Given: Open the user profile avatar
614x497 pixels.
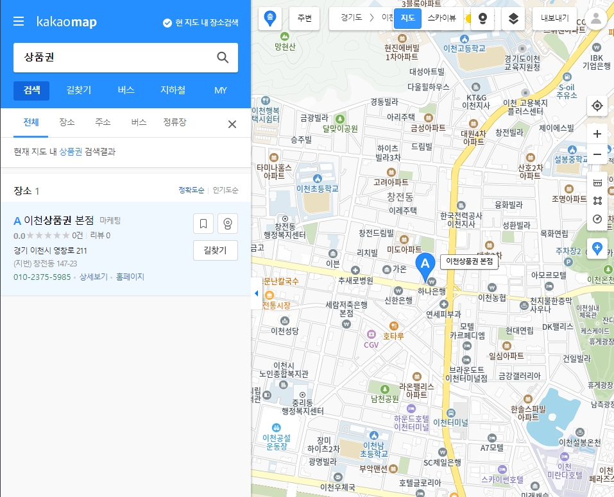Looking at the screenshot, I should click(596, 19).
